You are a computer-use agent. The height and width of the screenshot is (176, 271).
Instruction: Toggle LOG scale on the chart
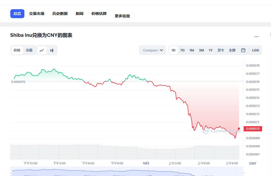[x=255, y=50]
